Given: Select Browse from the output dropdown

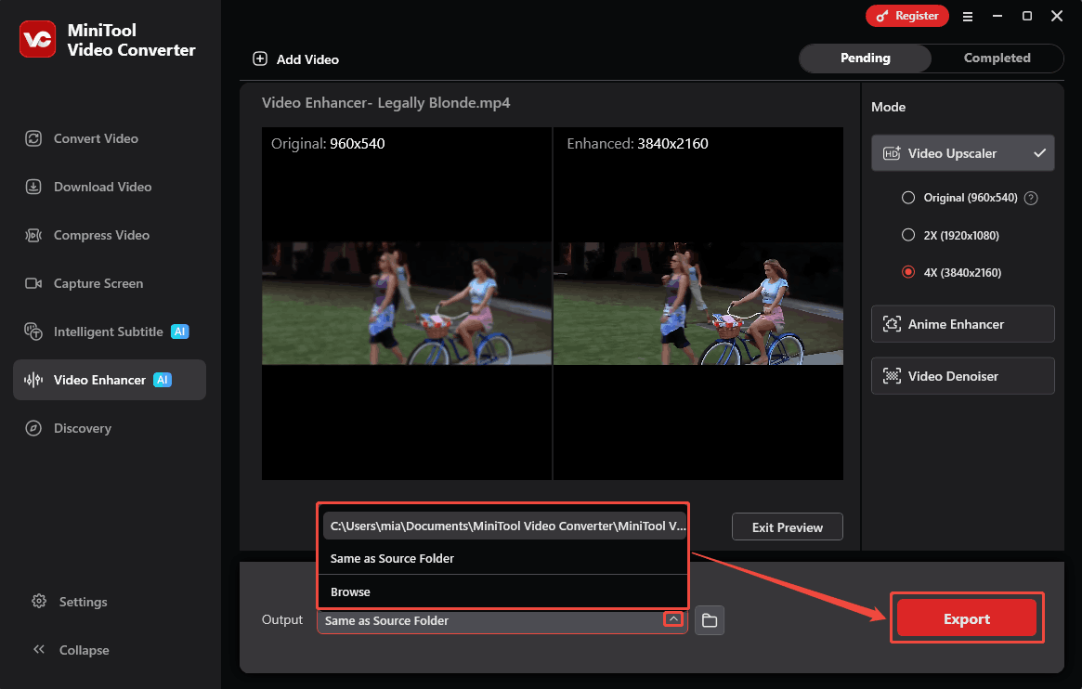Looking at the screenshot, I should coord(351,591).
